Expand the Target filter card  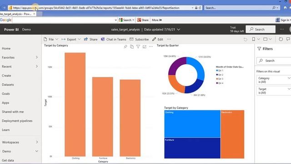289,89
